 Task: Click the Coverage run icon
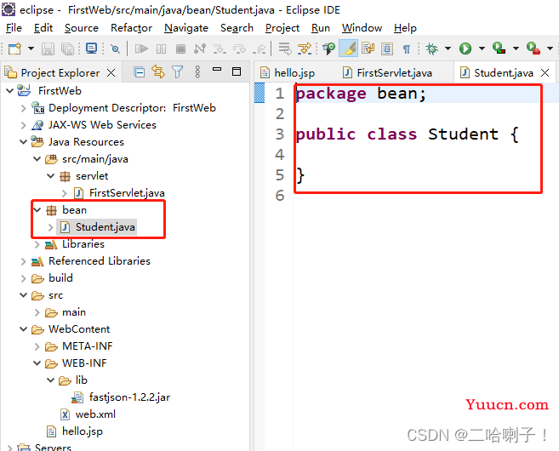(x=499, y=49)
